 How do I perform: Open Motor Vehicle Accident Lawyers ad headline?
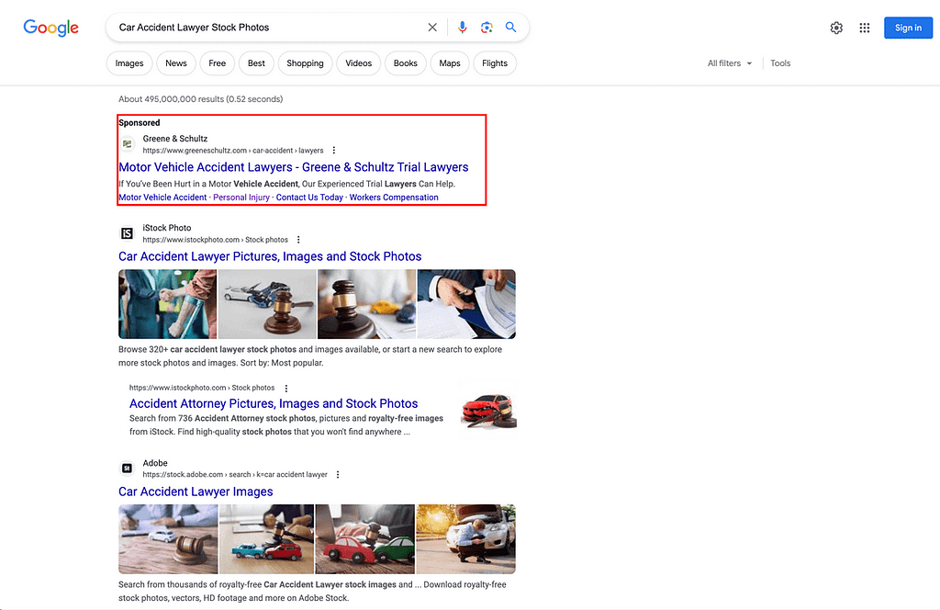293,167
